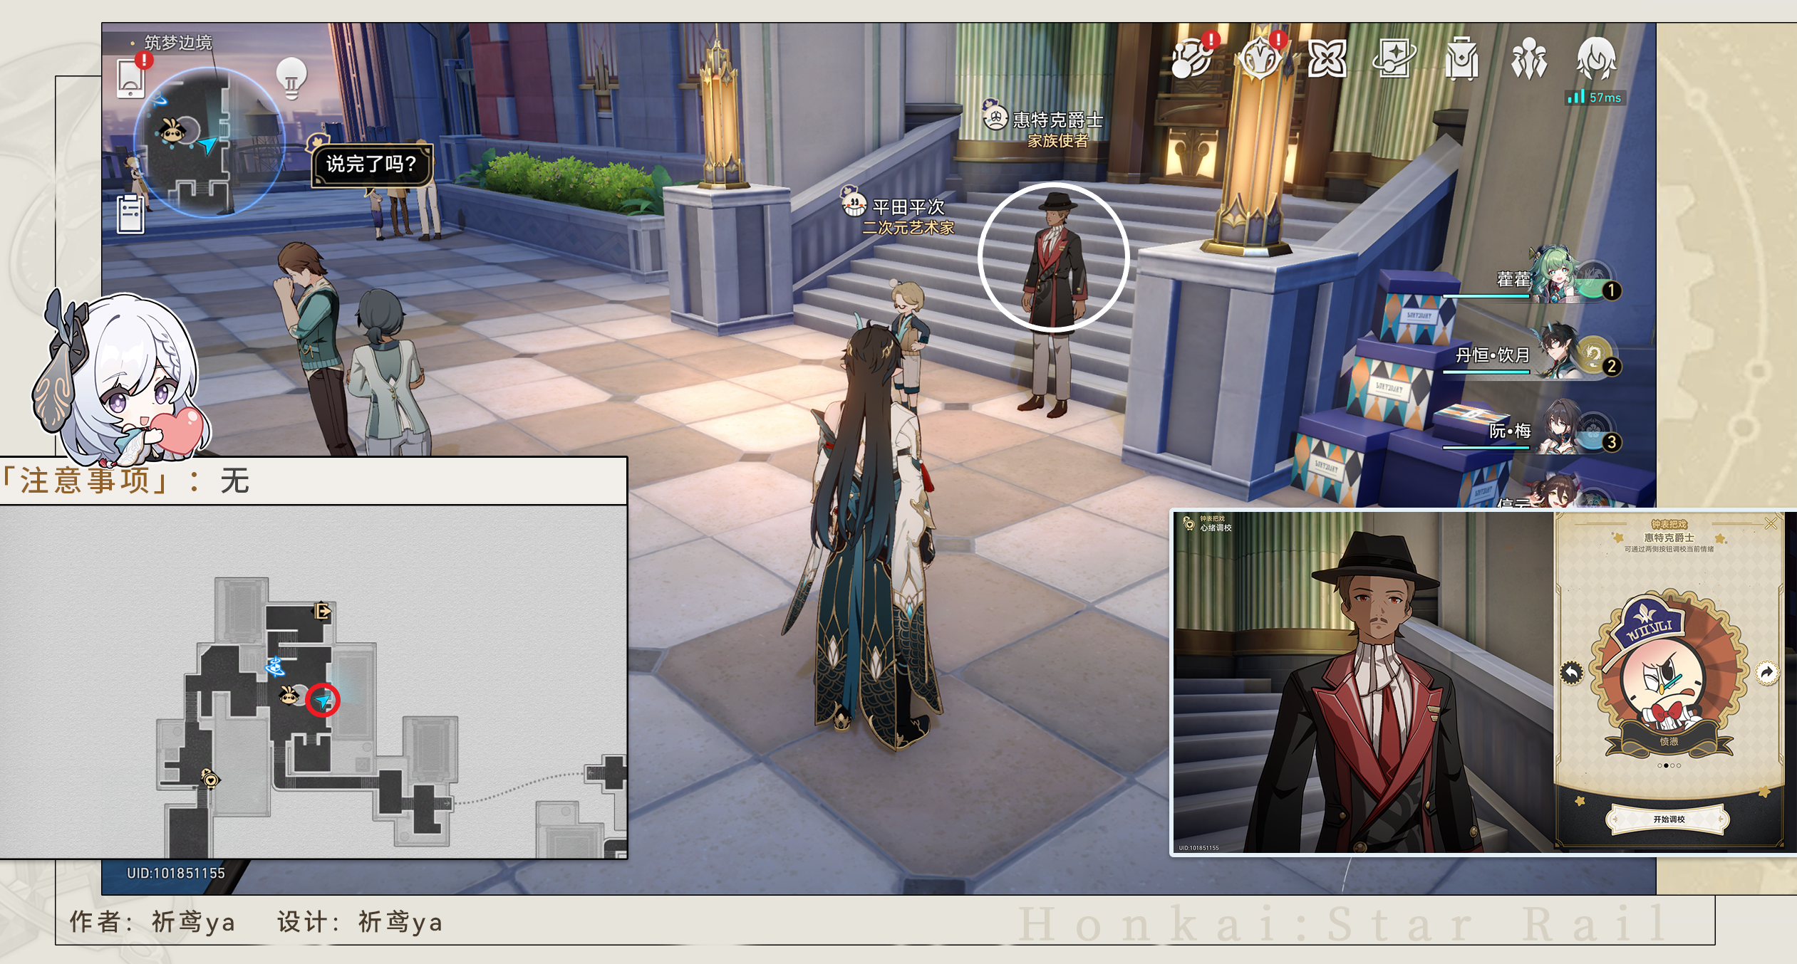Click the 说完了吗? speech bubble

(x=372, y=164)
